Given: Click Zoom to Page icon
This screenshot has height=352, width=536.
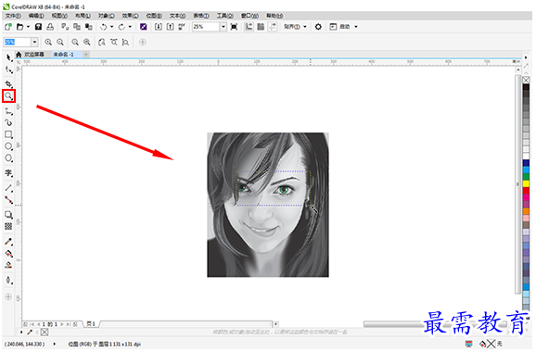Looking at the screenshot, I should point(102,42).
